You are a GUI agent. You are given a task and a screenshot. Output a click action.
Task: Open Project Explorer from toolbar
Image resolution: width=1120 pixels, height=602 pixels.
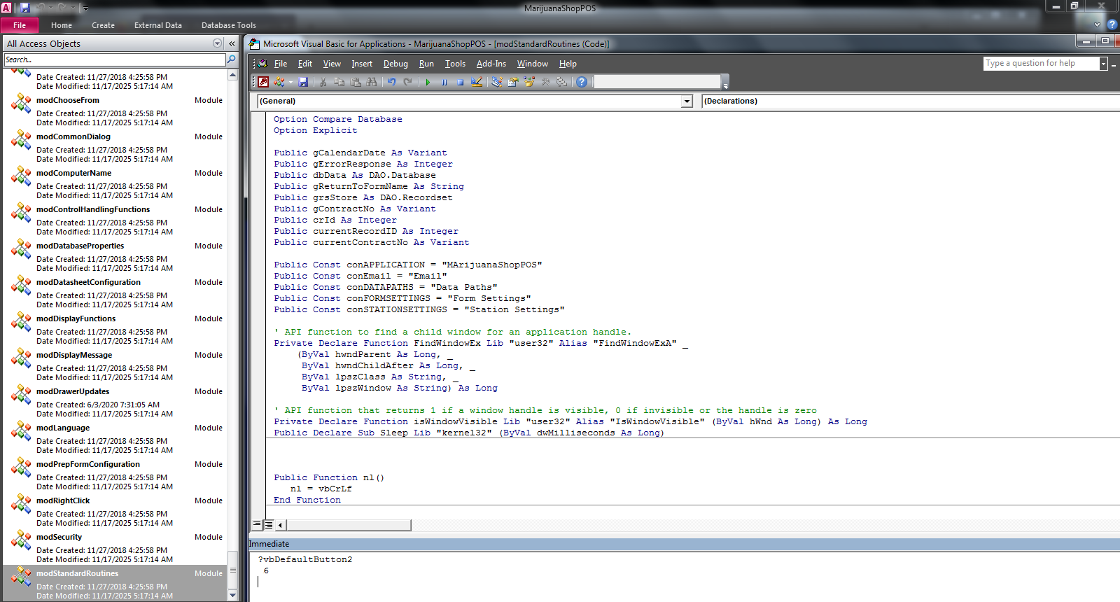(x=496, y=82)
